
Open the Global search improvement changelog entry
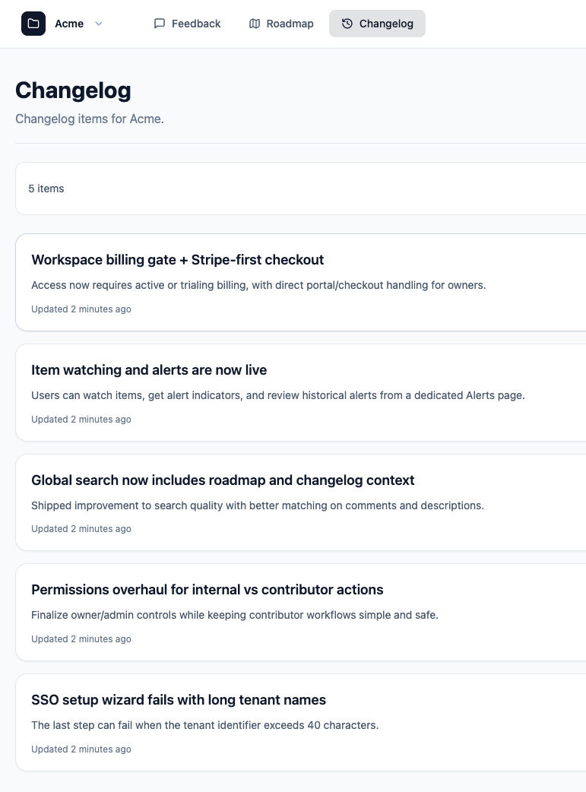(223, 480)
